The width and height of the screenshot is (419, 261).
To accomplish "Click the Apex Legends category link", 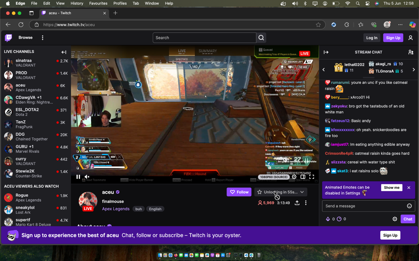I will click(116, 209).
